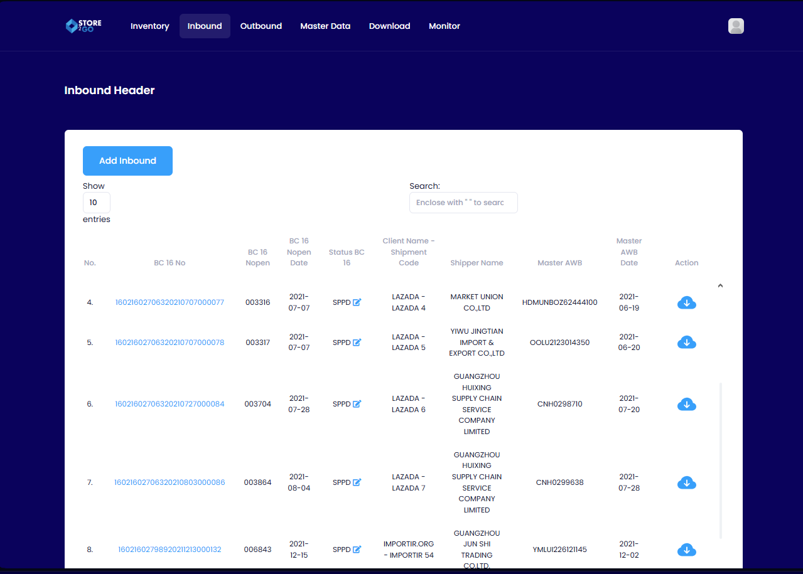Open the user profile avatar
Image resolution: width=803 pixels, height=574 pixels.
(x=736, y=26)
